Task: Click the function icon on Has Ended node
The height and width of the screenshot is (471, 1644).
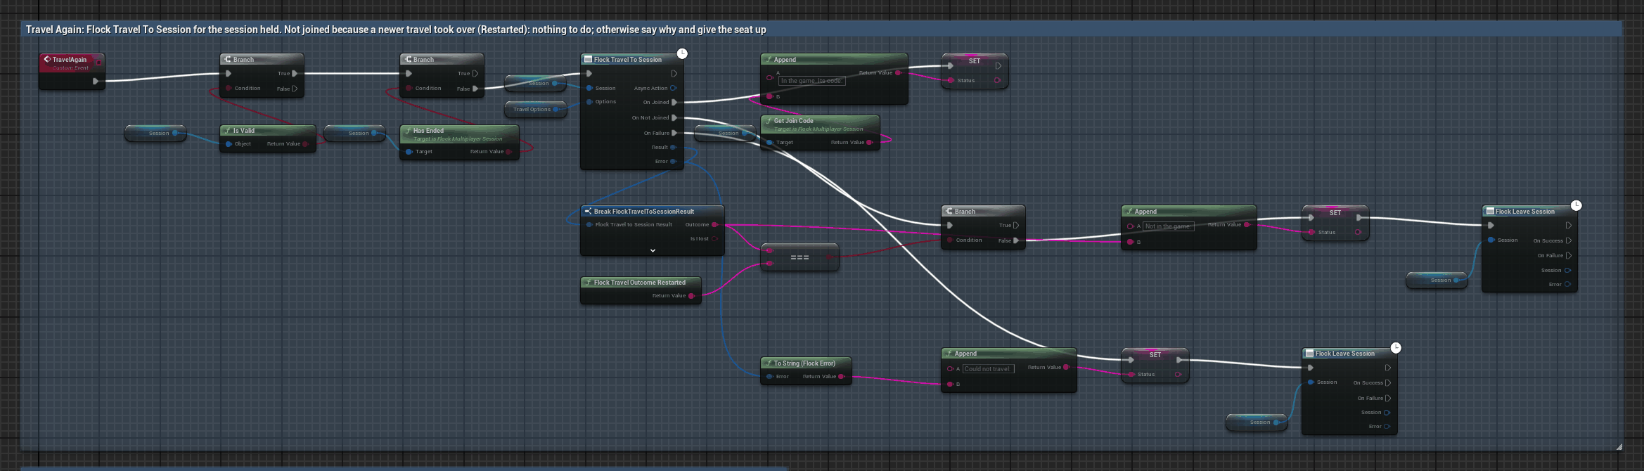Action: click(408, 131)
